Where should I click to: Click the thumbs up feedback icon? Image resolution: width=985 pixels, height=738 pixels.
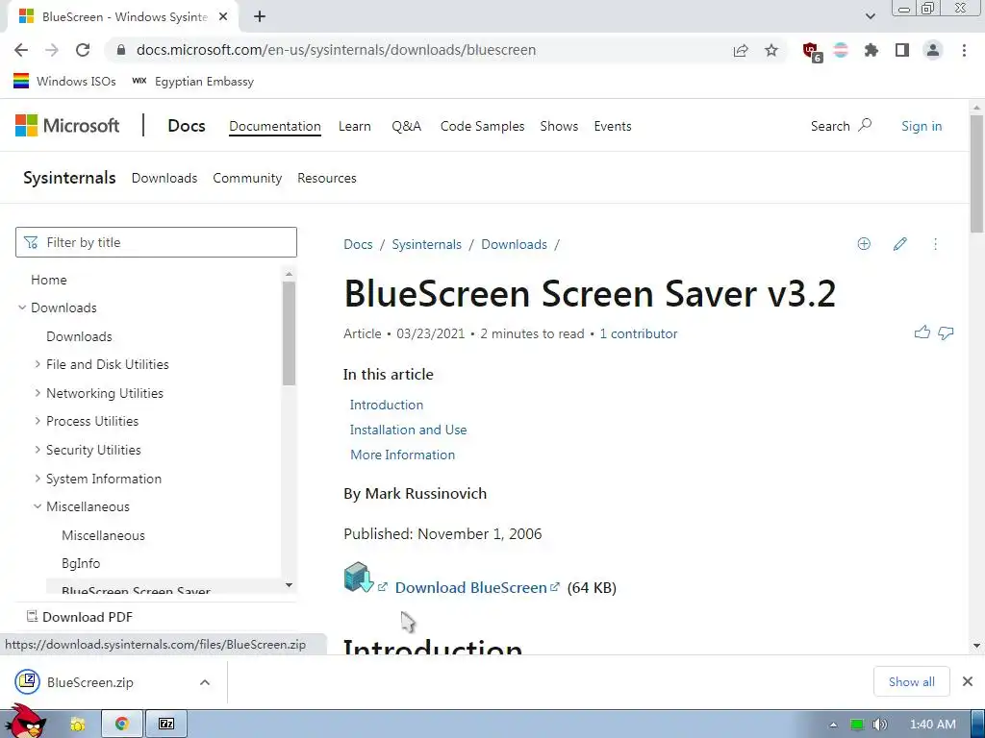[922, 332]
